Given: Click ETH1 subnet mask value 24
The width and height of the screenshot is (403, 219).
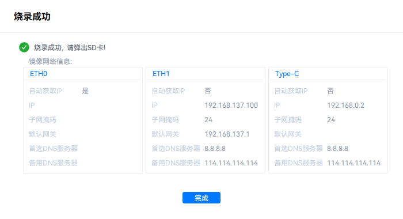Looking at the screenshot, I should coord(208,120).
